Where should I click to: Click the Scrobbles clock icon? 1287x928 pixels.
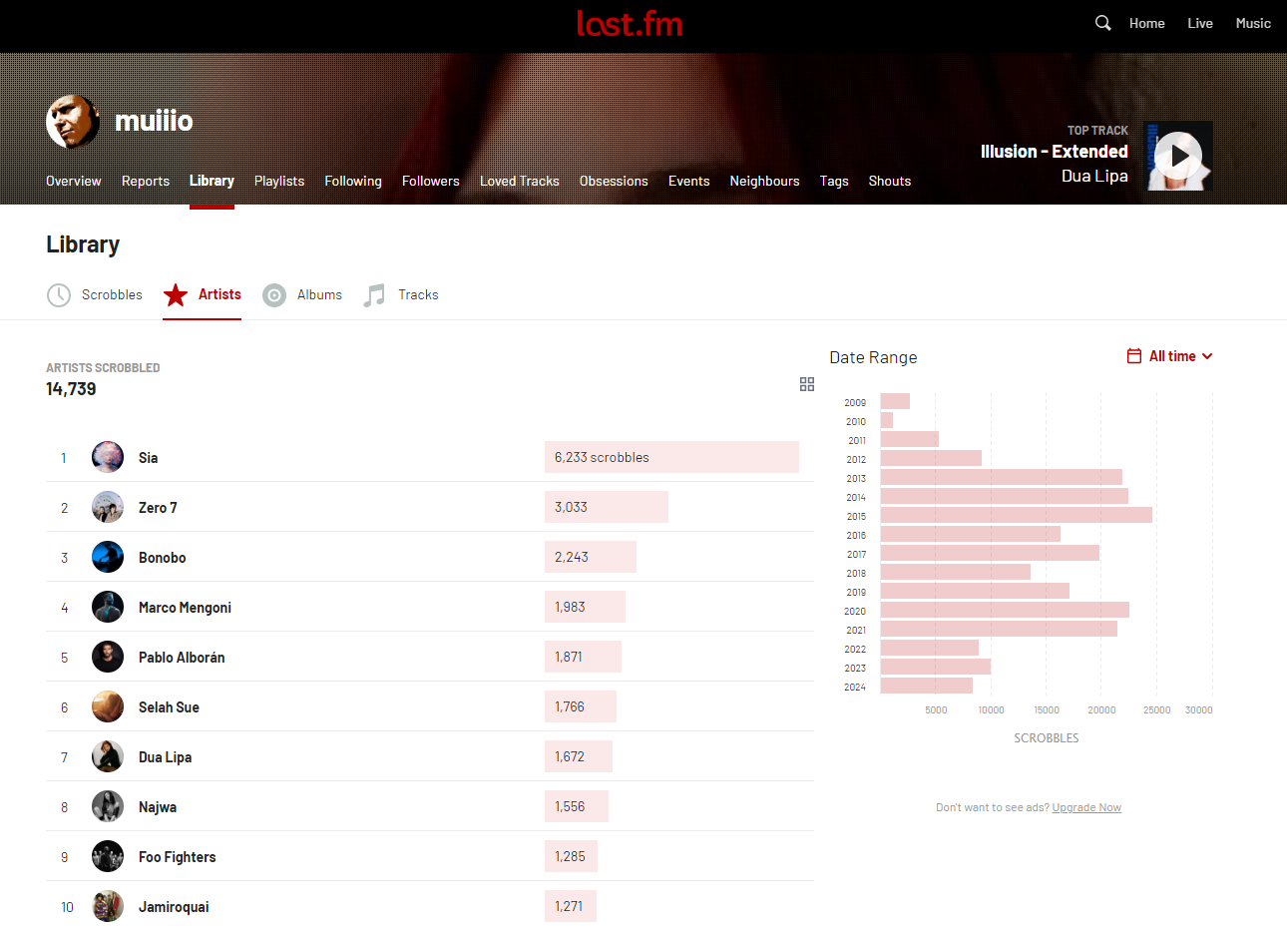[x=59, y=295]
